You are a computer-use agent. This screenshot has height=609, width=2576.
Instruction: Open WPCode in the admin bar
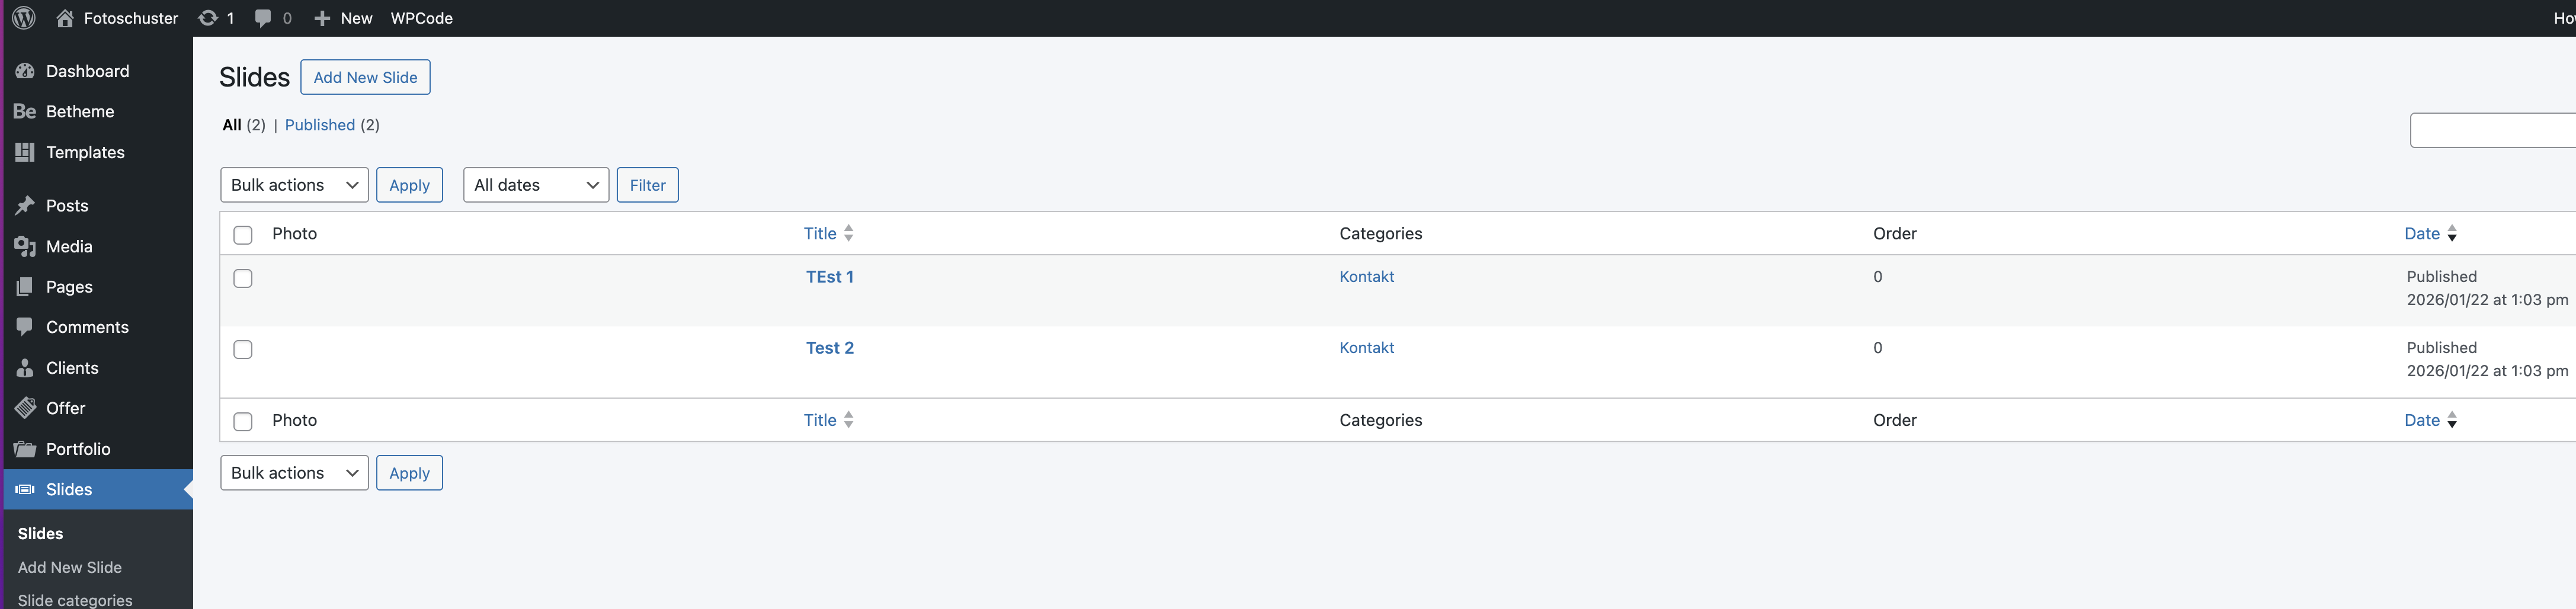pyautogui.click(x=421, y=18)
